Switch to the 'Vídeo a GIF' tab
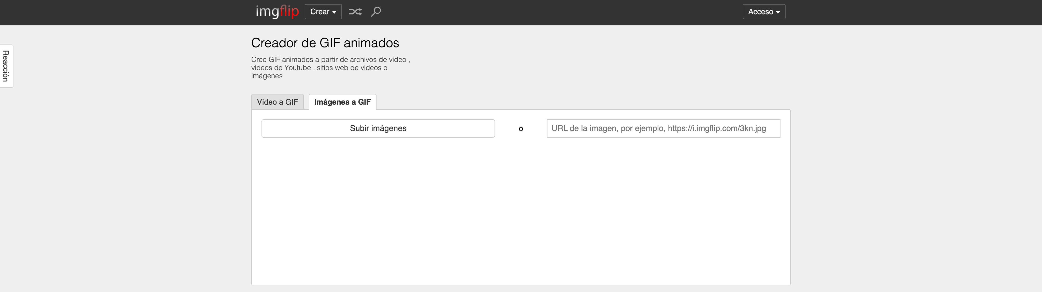 (x=278, y=102)
